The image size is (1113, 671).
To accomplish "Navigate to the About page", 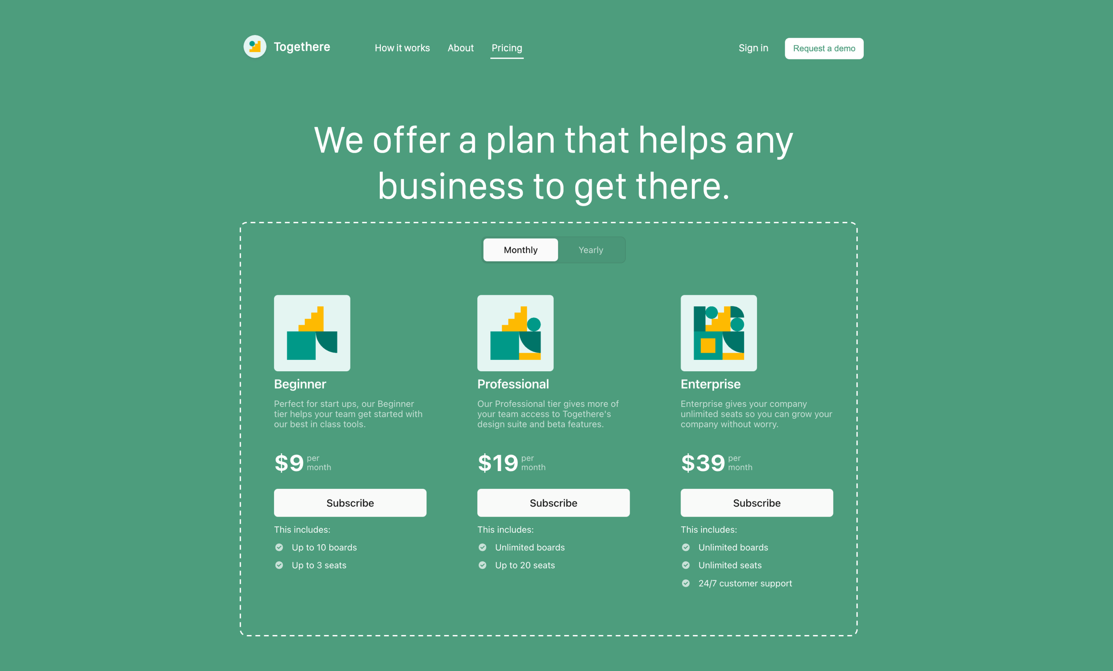I will [x=460, y=48].
